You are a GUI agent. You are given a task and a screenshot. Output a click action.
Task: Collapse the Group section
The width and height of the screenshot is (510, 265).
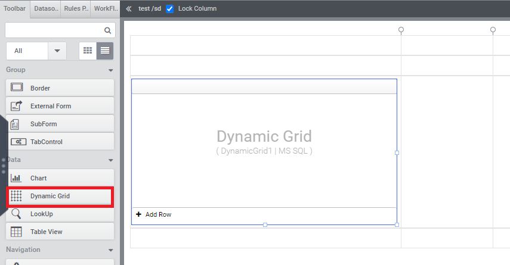click(110, 70)
